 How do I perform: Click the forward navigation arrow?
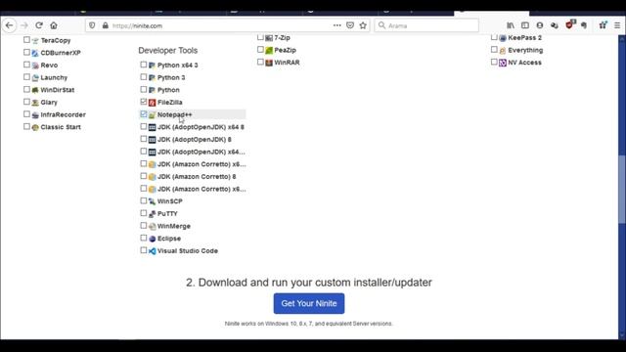[24, 25]
